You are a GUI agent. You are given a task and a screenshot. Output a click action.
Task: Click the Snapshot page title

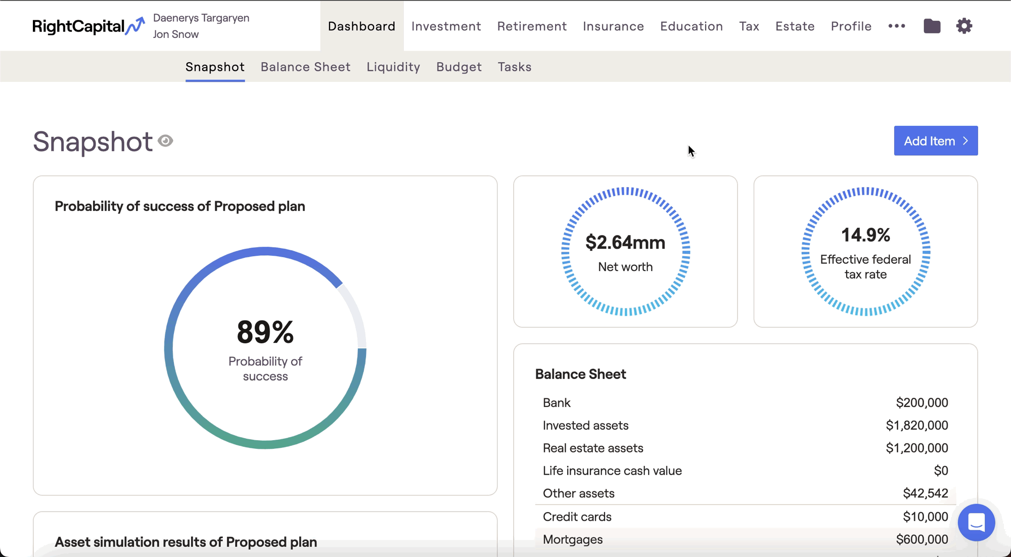point(93,141)
